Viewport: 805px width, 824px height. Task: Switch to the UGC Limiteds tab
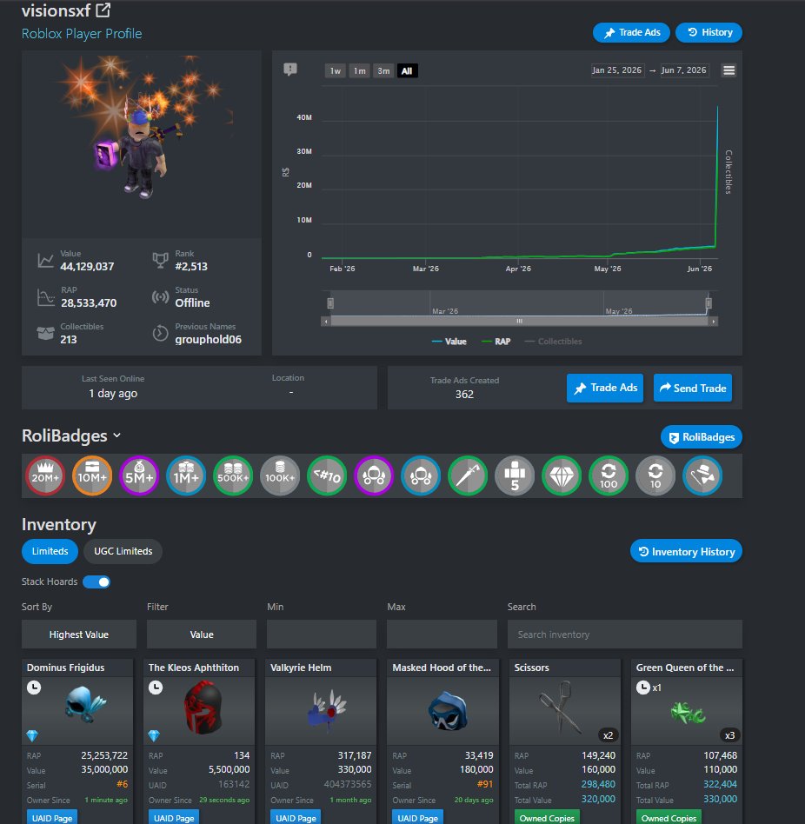(123, 551)
